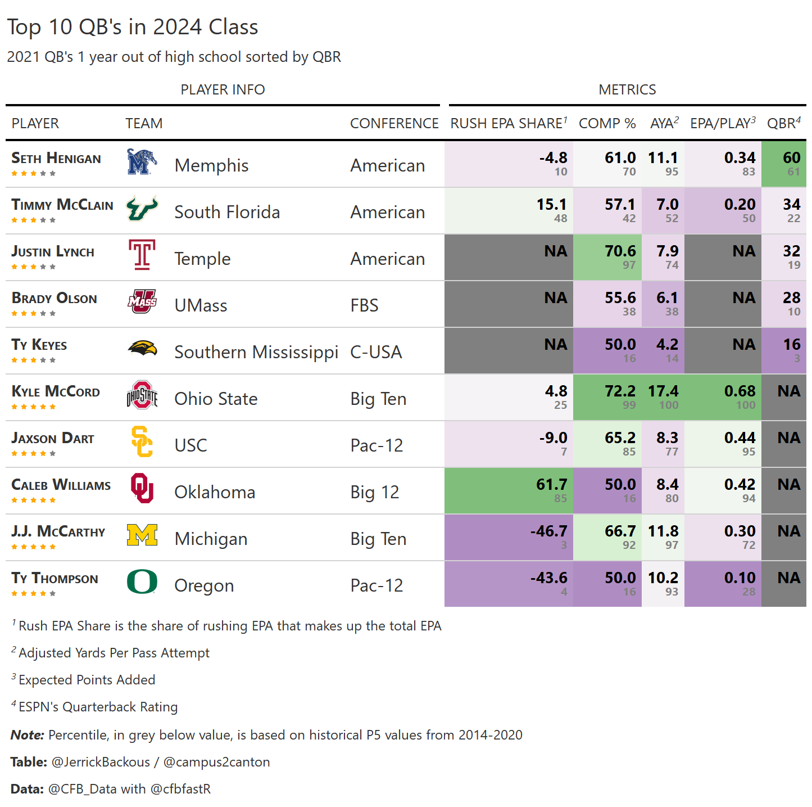The height and width of the screenshot is (807, 812).
Task: Click the South Florida Bulls logo
Action: click(142, 209)
